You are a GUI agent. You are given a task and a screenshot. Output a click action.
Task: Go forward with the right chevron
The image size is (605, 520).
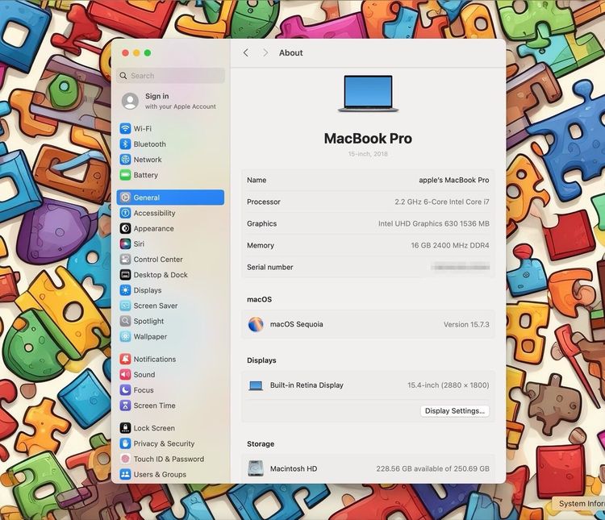[265, 53]
